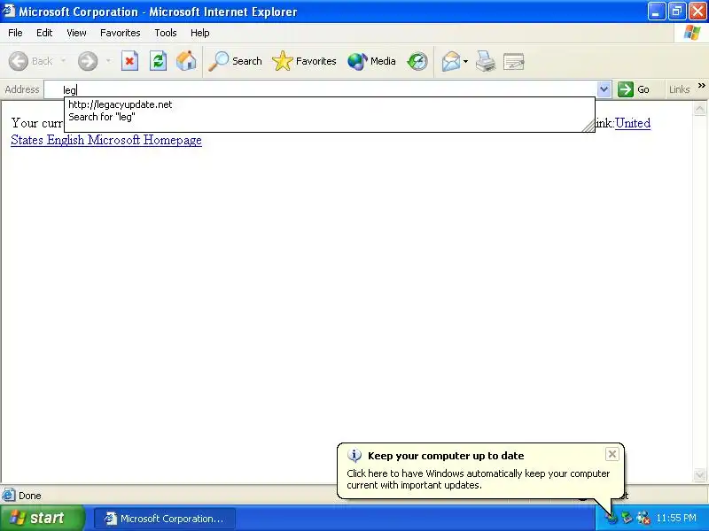The image size is (709, 531).
Task: Go to Home page icon
Action: point(186,61)
